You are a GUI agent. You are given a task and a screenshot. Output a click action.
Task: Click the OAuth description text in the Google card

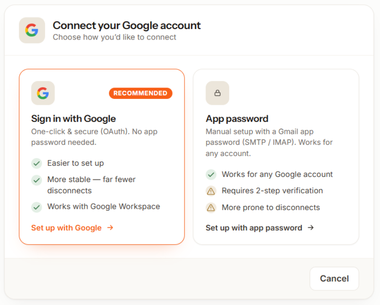(x=94, y=137)
